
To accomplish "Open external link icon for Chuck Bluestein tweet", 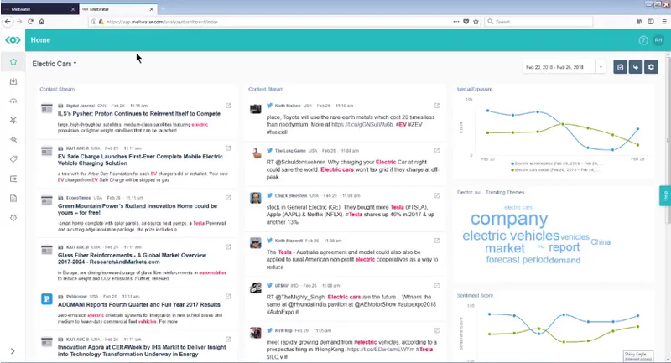I will pos(436,195).
